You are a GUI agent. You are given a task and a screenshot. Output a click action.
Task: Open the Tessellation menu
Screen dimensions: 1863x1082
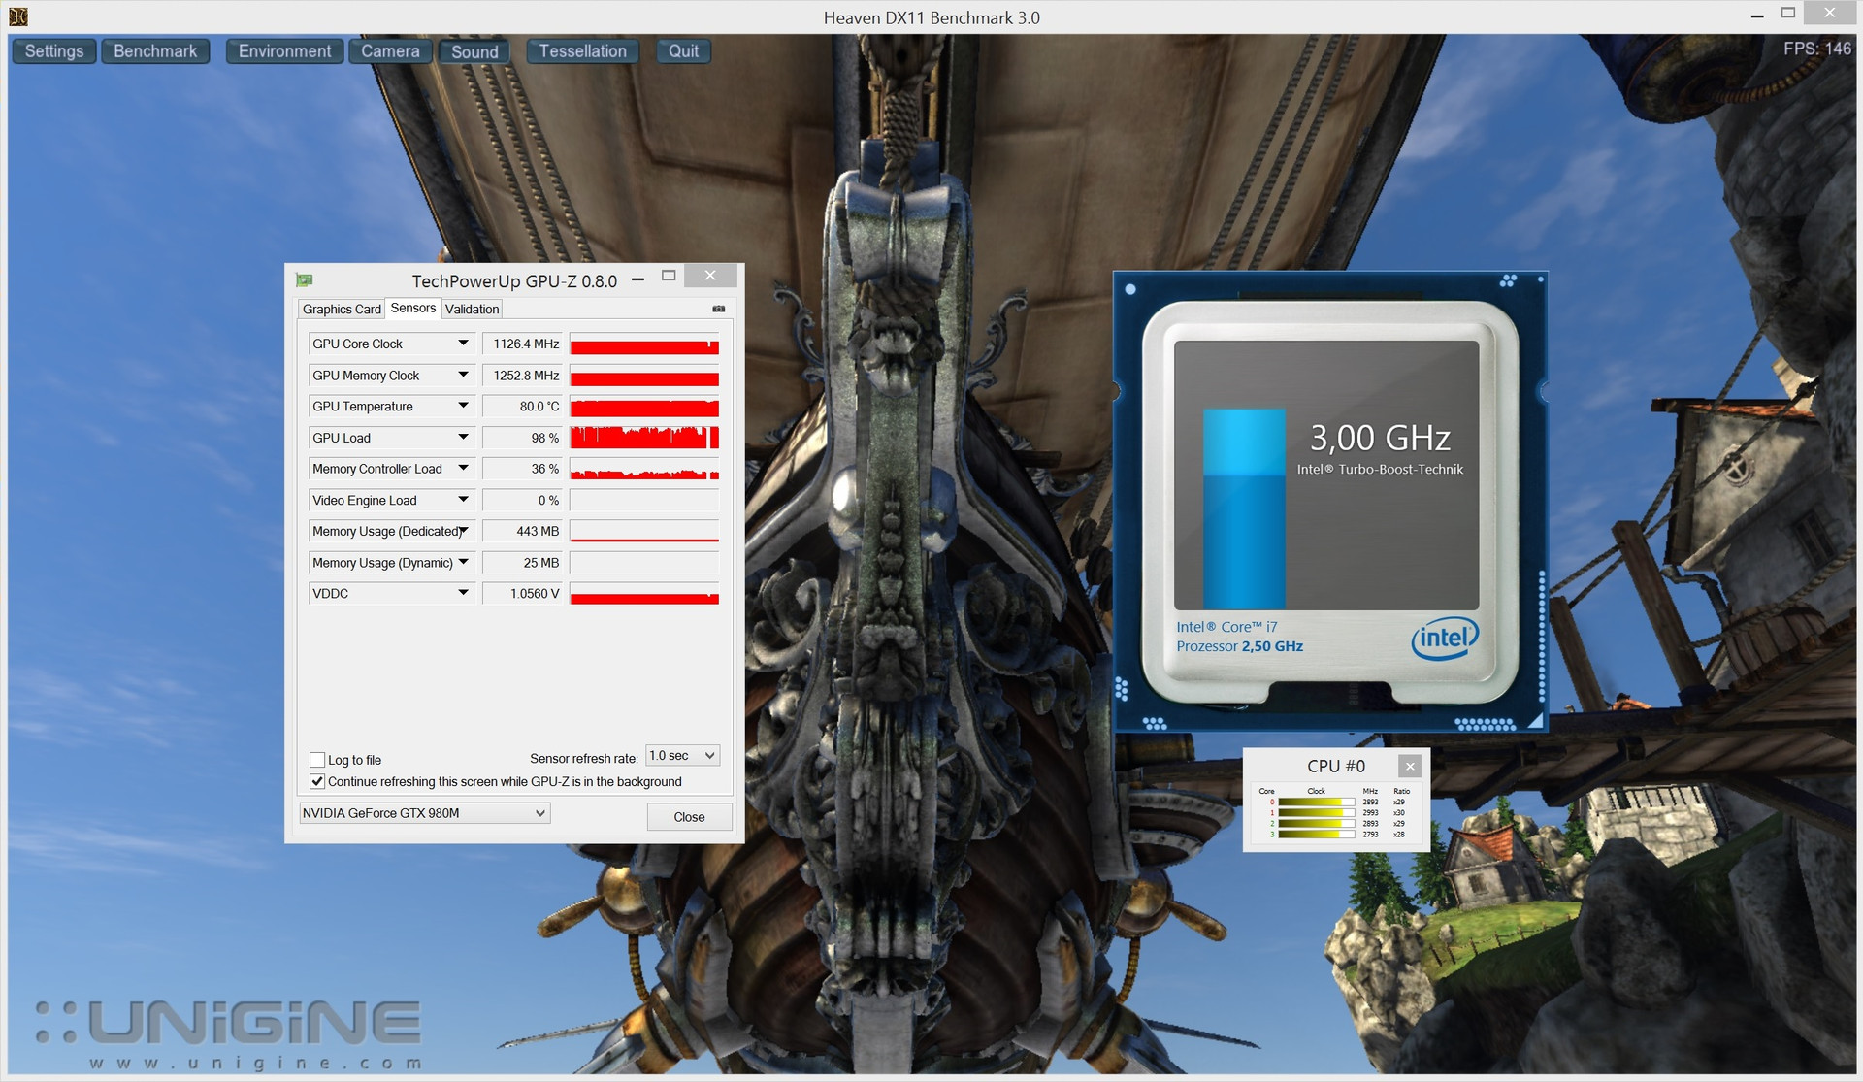583,51
